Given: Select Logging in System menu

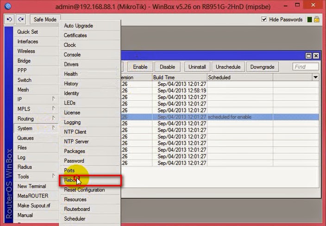Looking at the screenshot, I should pos(90,122).
